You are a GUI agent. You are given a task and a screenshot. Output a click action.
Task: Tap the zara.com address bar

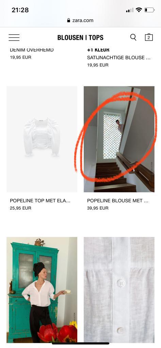(80, 20)
